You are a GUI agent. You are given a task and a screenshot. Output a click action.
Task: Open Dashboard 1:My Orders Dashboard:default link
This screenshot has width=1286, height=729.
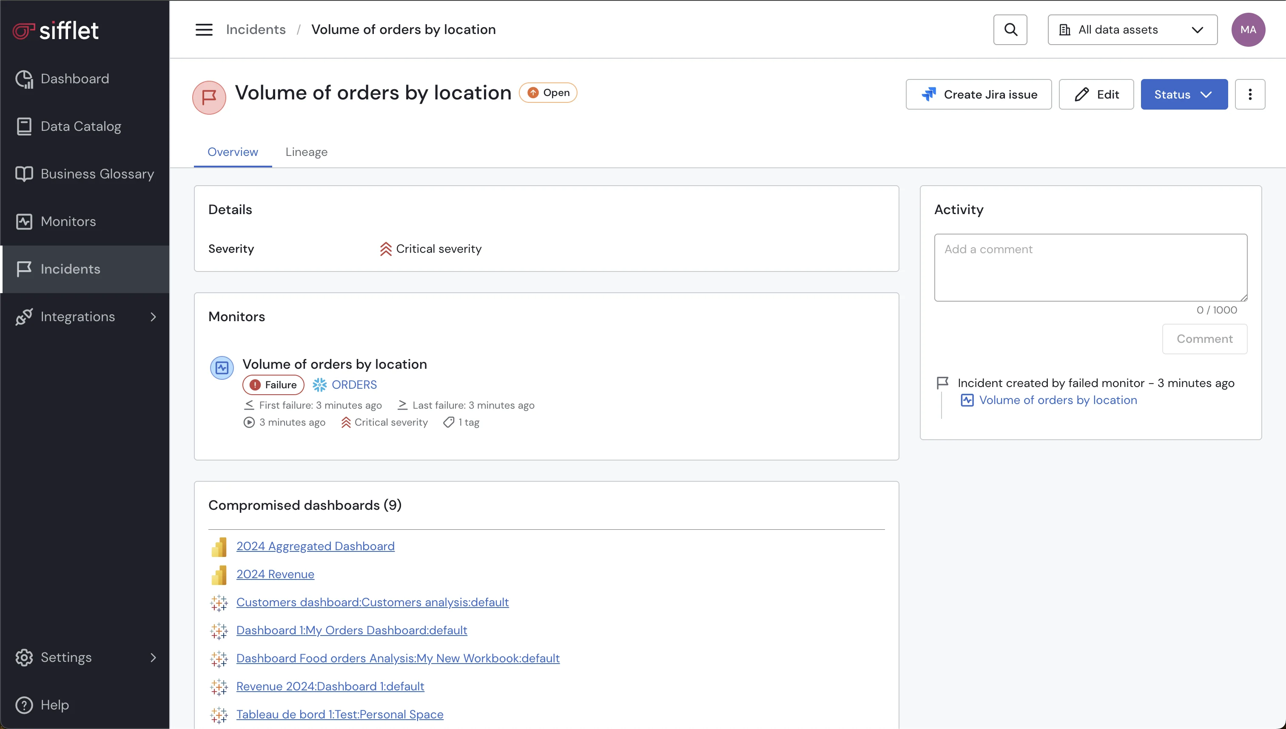point(351,630)
